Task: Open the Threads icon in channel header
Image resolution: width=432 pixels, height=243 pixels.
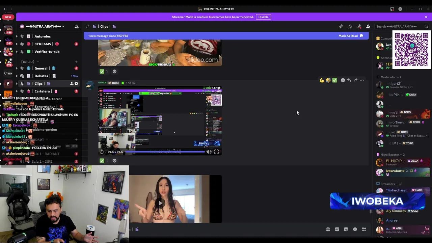Action: (x=341, y=26)
